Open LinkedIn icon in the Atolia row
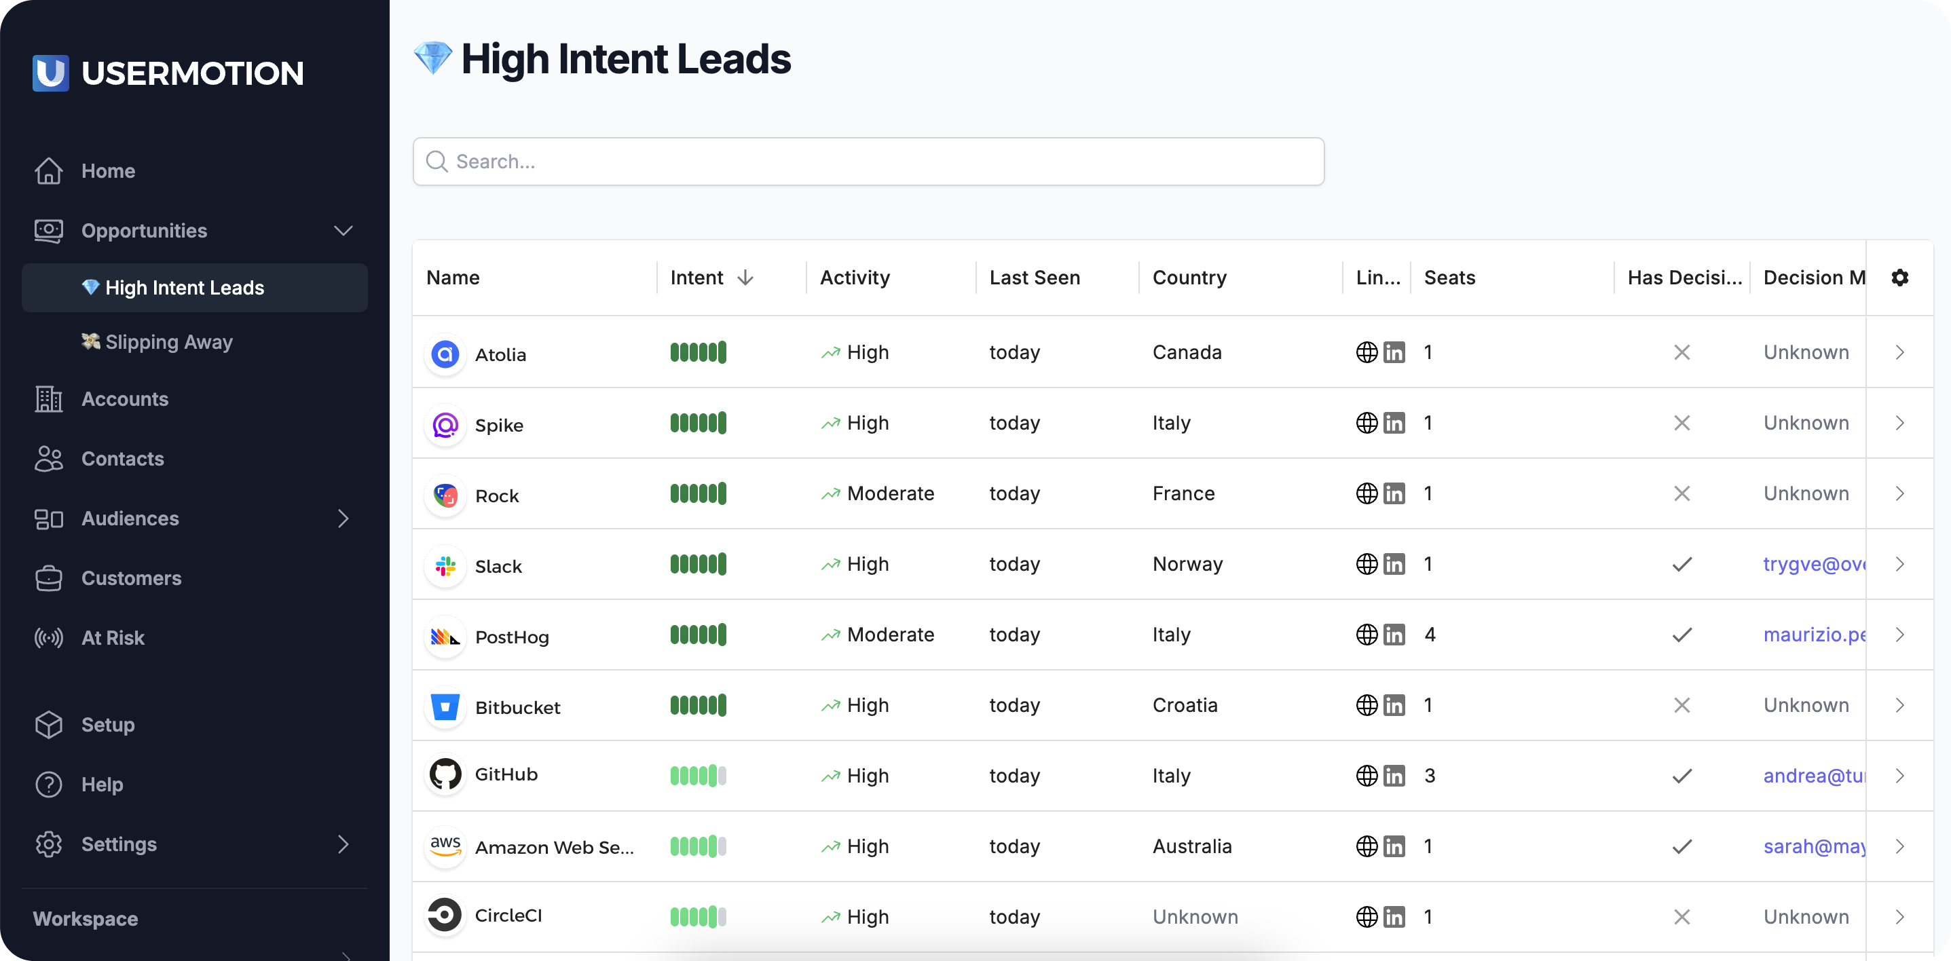Screen dimensions: 1951x961 [x=1394, y=353]
